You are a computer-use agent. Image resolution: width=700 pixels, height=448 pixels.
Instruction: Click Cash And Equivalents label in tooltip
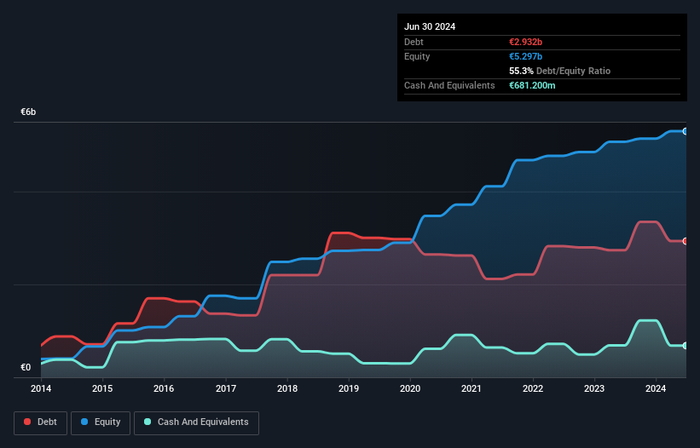(x=449, y=85)
